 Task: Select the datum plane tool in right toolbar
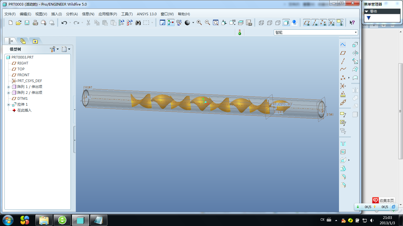click(343, 53)
